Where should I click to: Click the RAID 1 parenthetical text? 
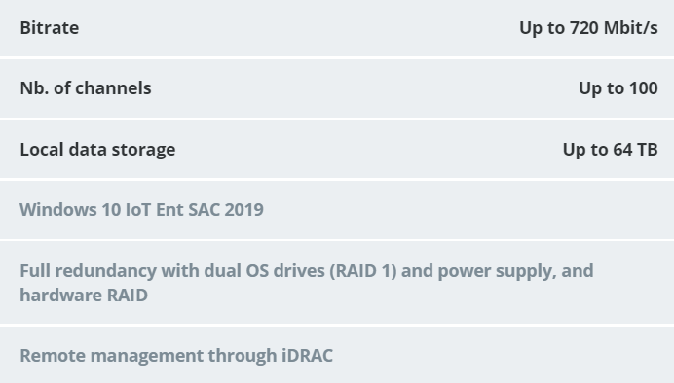[363, 271]
